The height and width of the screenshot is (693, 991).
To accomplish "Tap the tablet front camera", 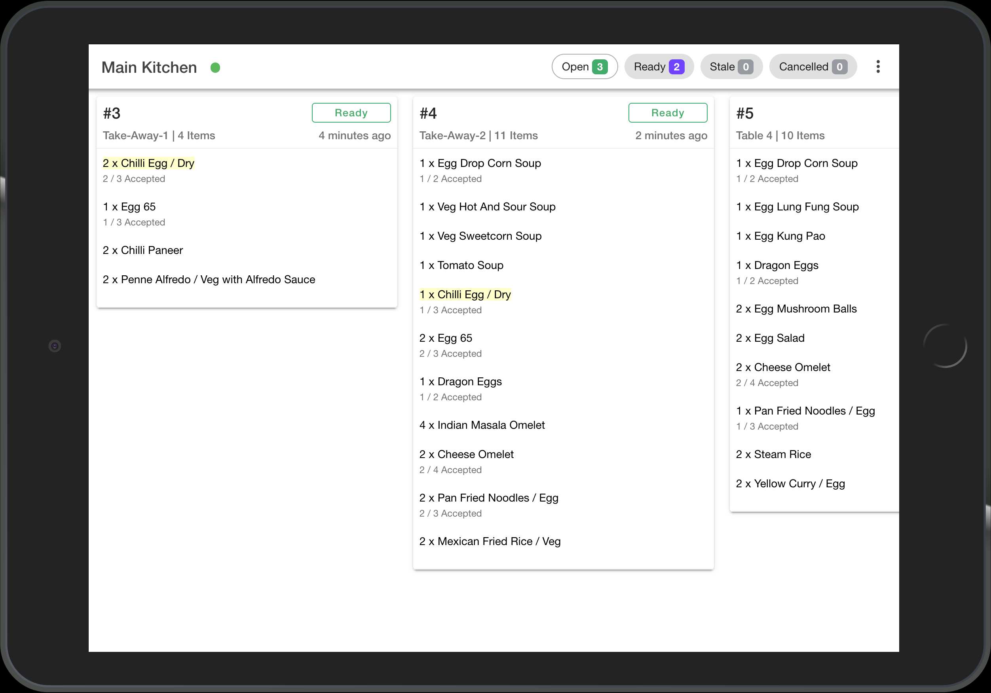I will point(55,346).
